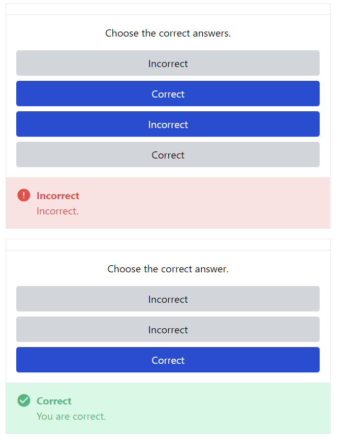The height and width of the screenshot is (440, 341).
Task: Deselect blue Correct option in first question
Action: 168,93
